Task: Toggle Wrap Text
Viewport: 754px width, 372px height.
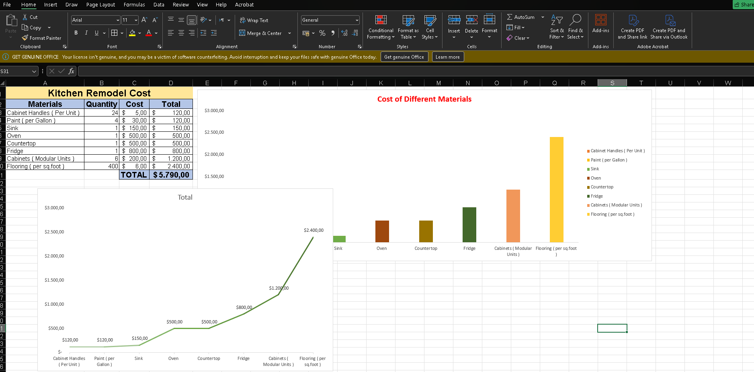Action: pyautogui.click(x=254, y=20)
